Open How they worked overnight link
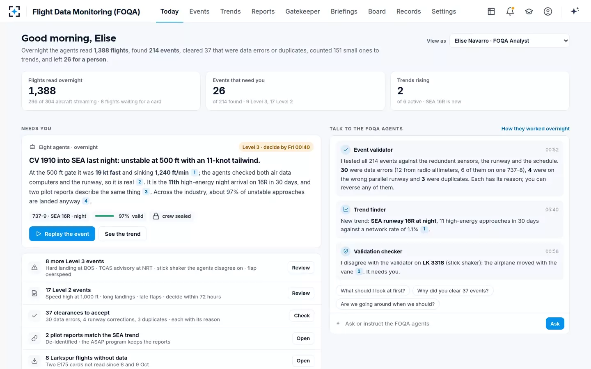The height and width of the screenshot is (369, 591). coord(535,129)
